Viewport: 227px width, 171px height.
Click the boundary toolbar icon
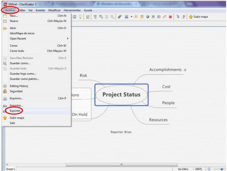tap(153, 17)
